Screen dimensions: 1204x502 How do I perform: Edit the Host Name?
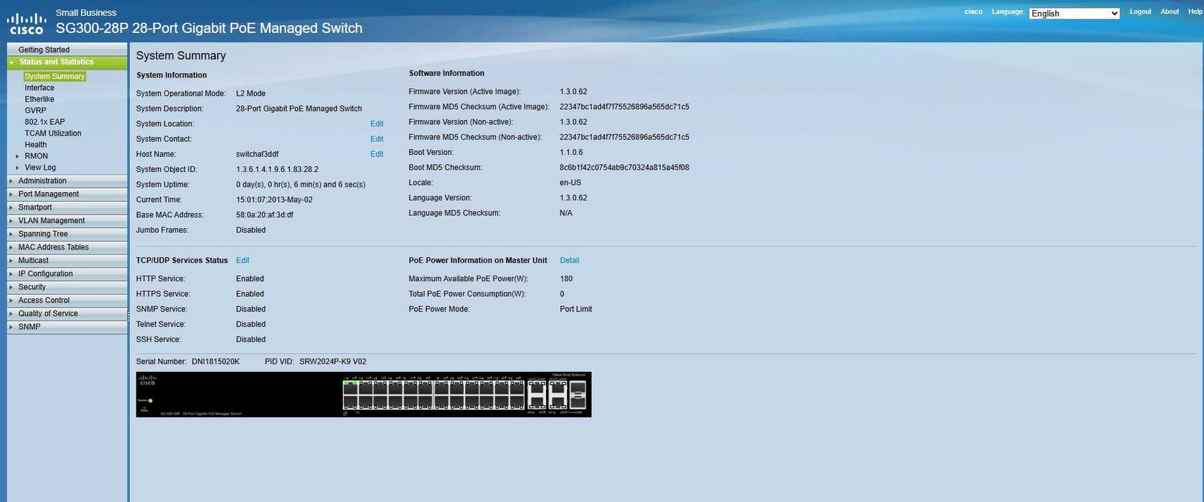tap(377, 154)
